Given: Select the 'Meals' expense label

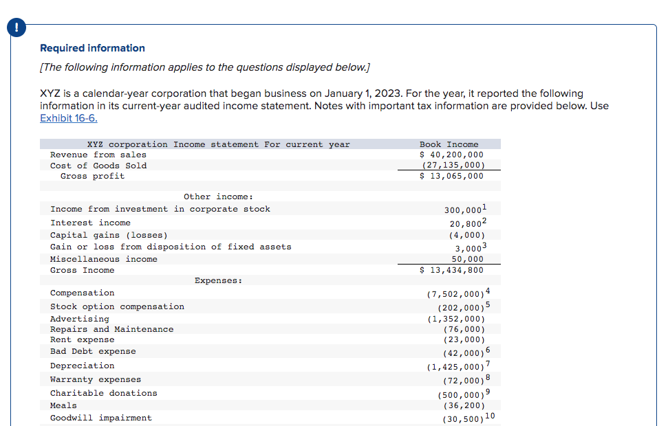Looking at the screenshot, I should point(63,405).
